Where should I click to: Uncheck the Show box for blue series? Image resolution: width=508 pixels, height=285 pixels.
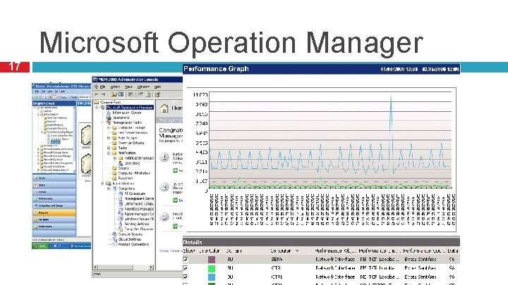[186, 277]
